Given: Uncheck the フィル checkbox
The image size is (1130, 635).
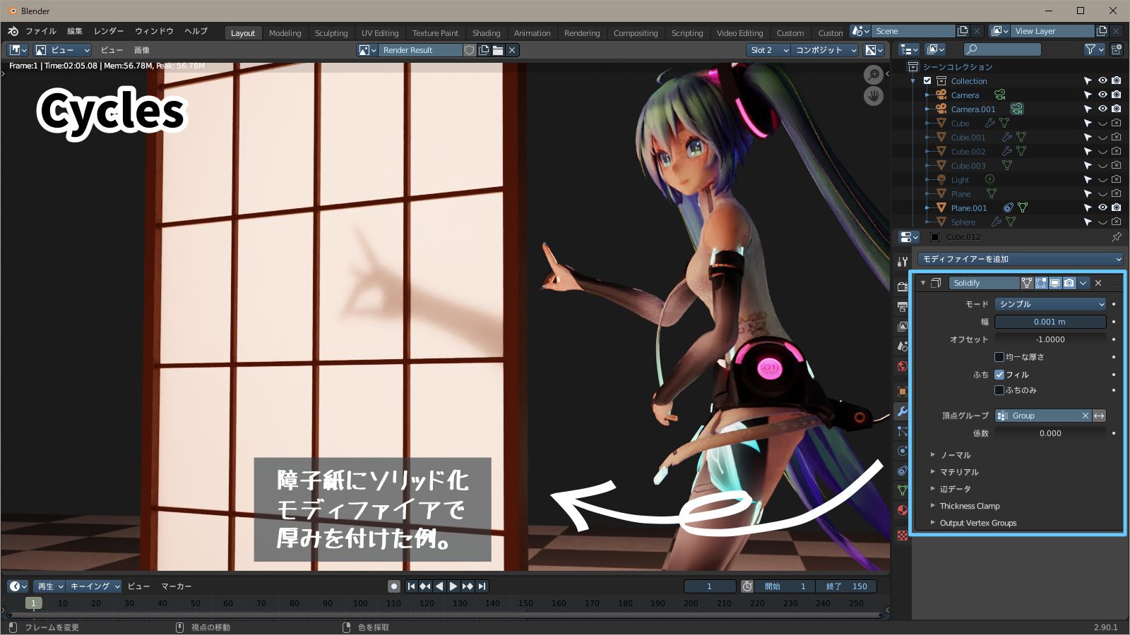Looking at the screenshot, I should [999, 375].
